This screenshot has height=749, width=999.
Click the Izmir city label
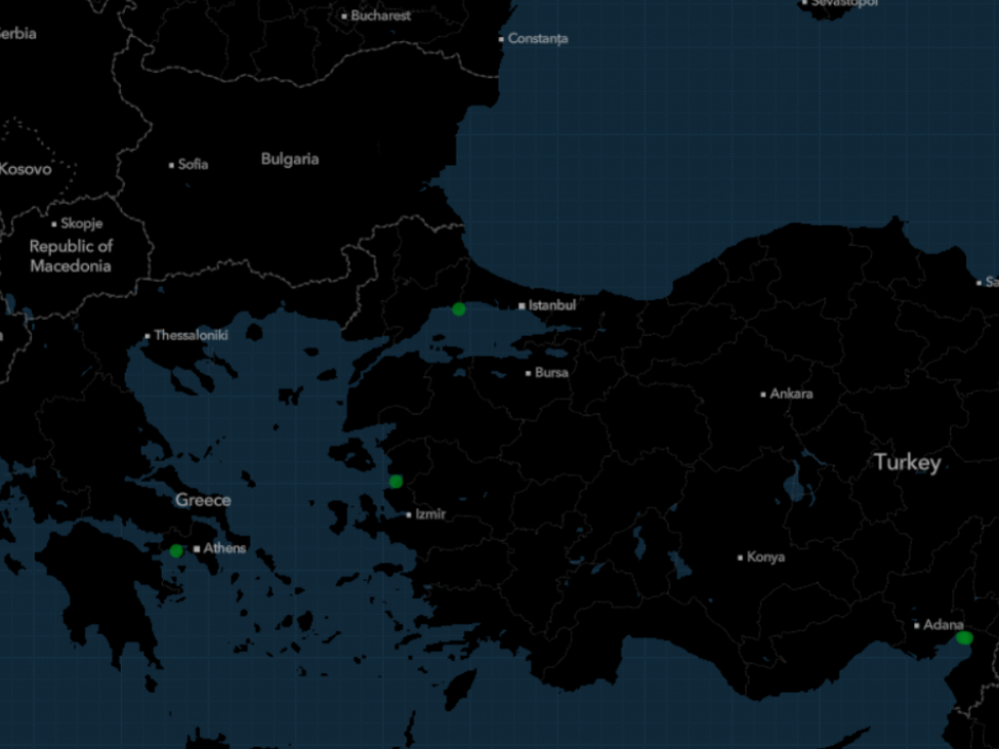click(431, 514)
